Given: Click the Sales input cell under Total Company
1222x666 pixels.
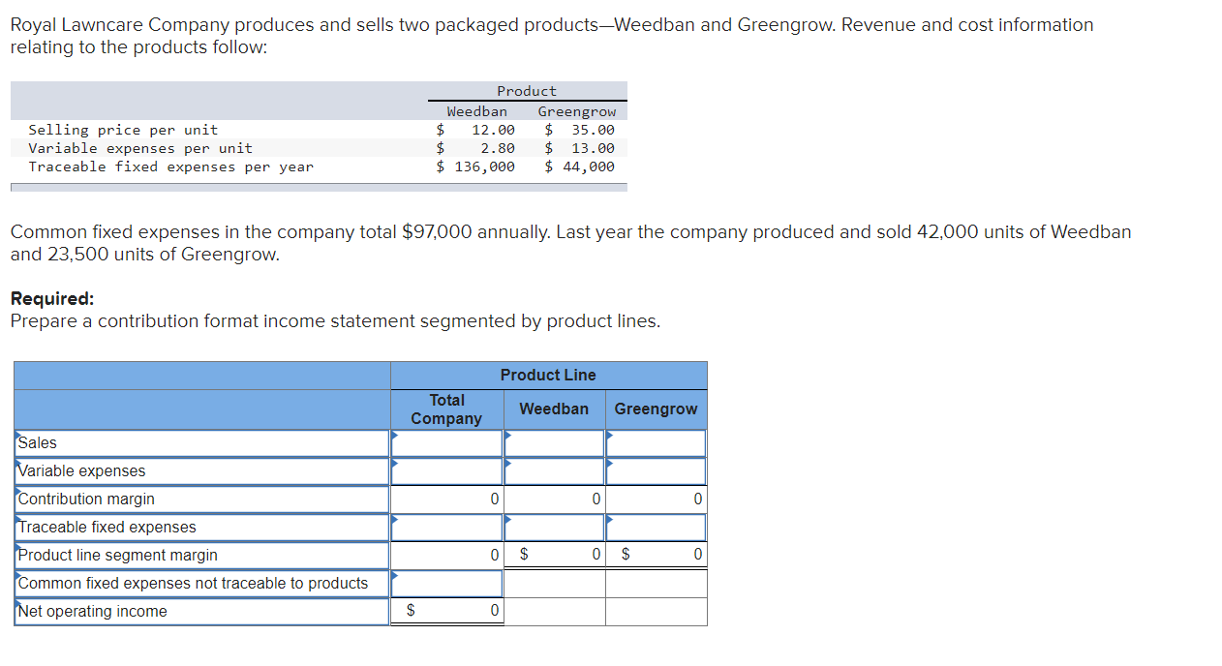Looking at the screenshot, I should (x=446, y=443).
